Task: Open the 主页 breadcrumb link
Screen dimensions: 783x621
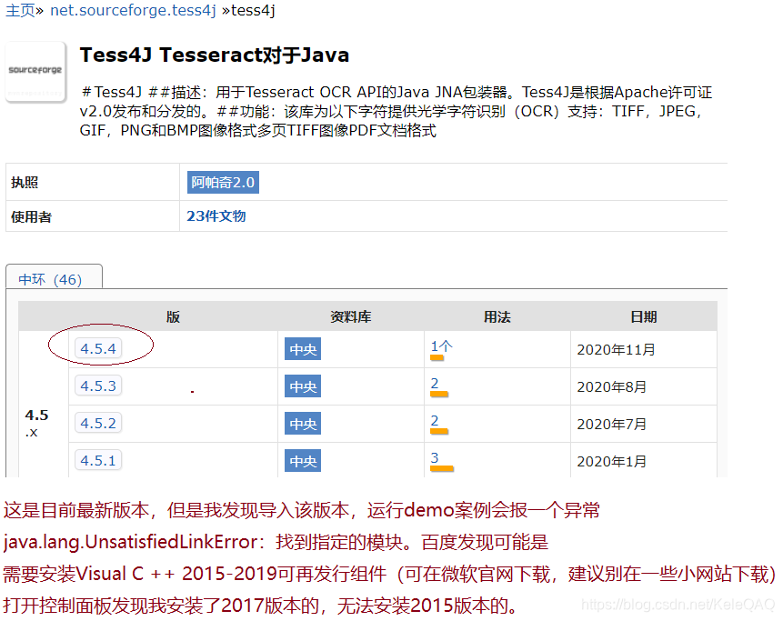Action: [x=20, y=11]
